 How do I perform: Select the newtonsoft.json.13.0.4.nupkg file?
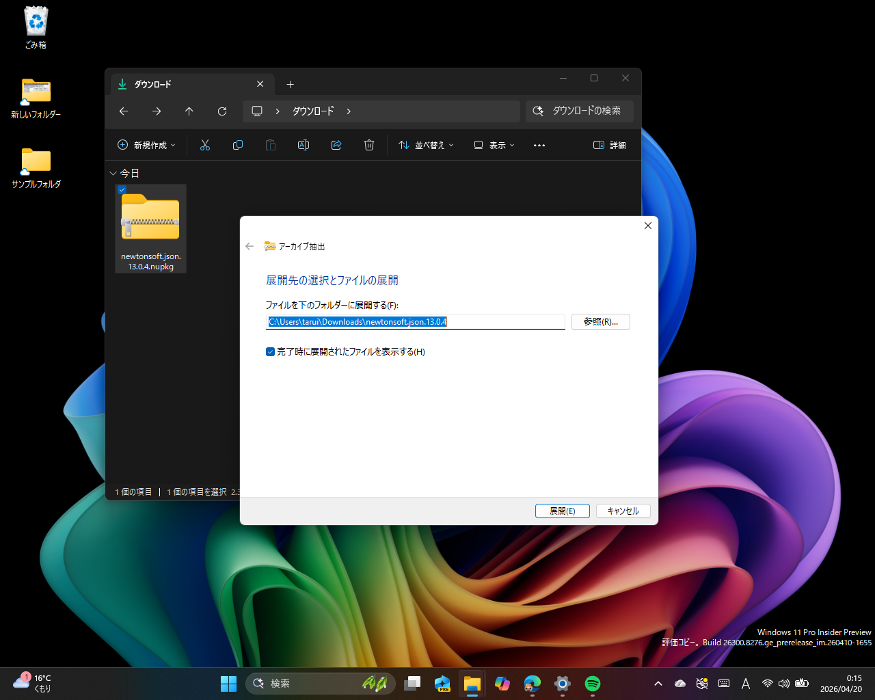(x=151, y=229)
